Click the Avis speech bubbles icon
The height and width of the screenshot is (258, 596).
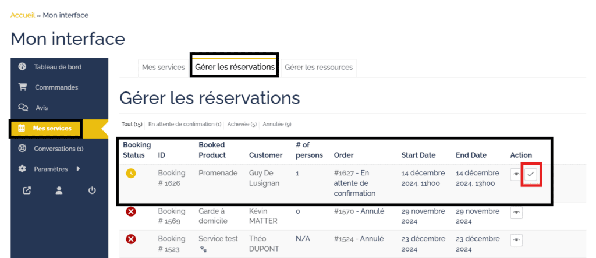[x=23, y=108]
